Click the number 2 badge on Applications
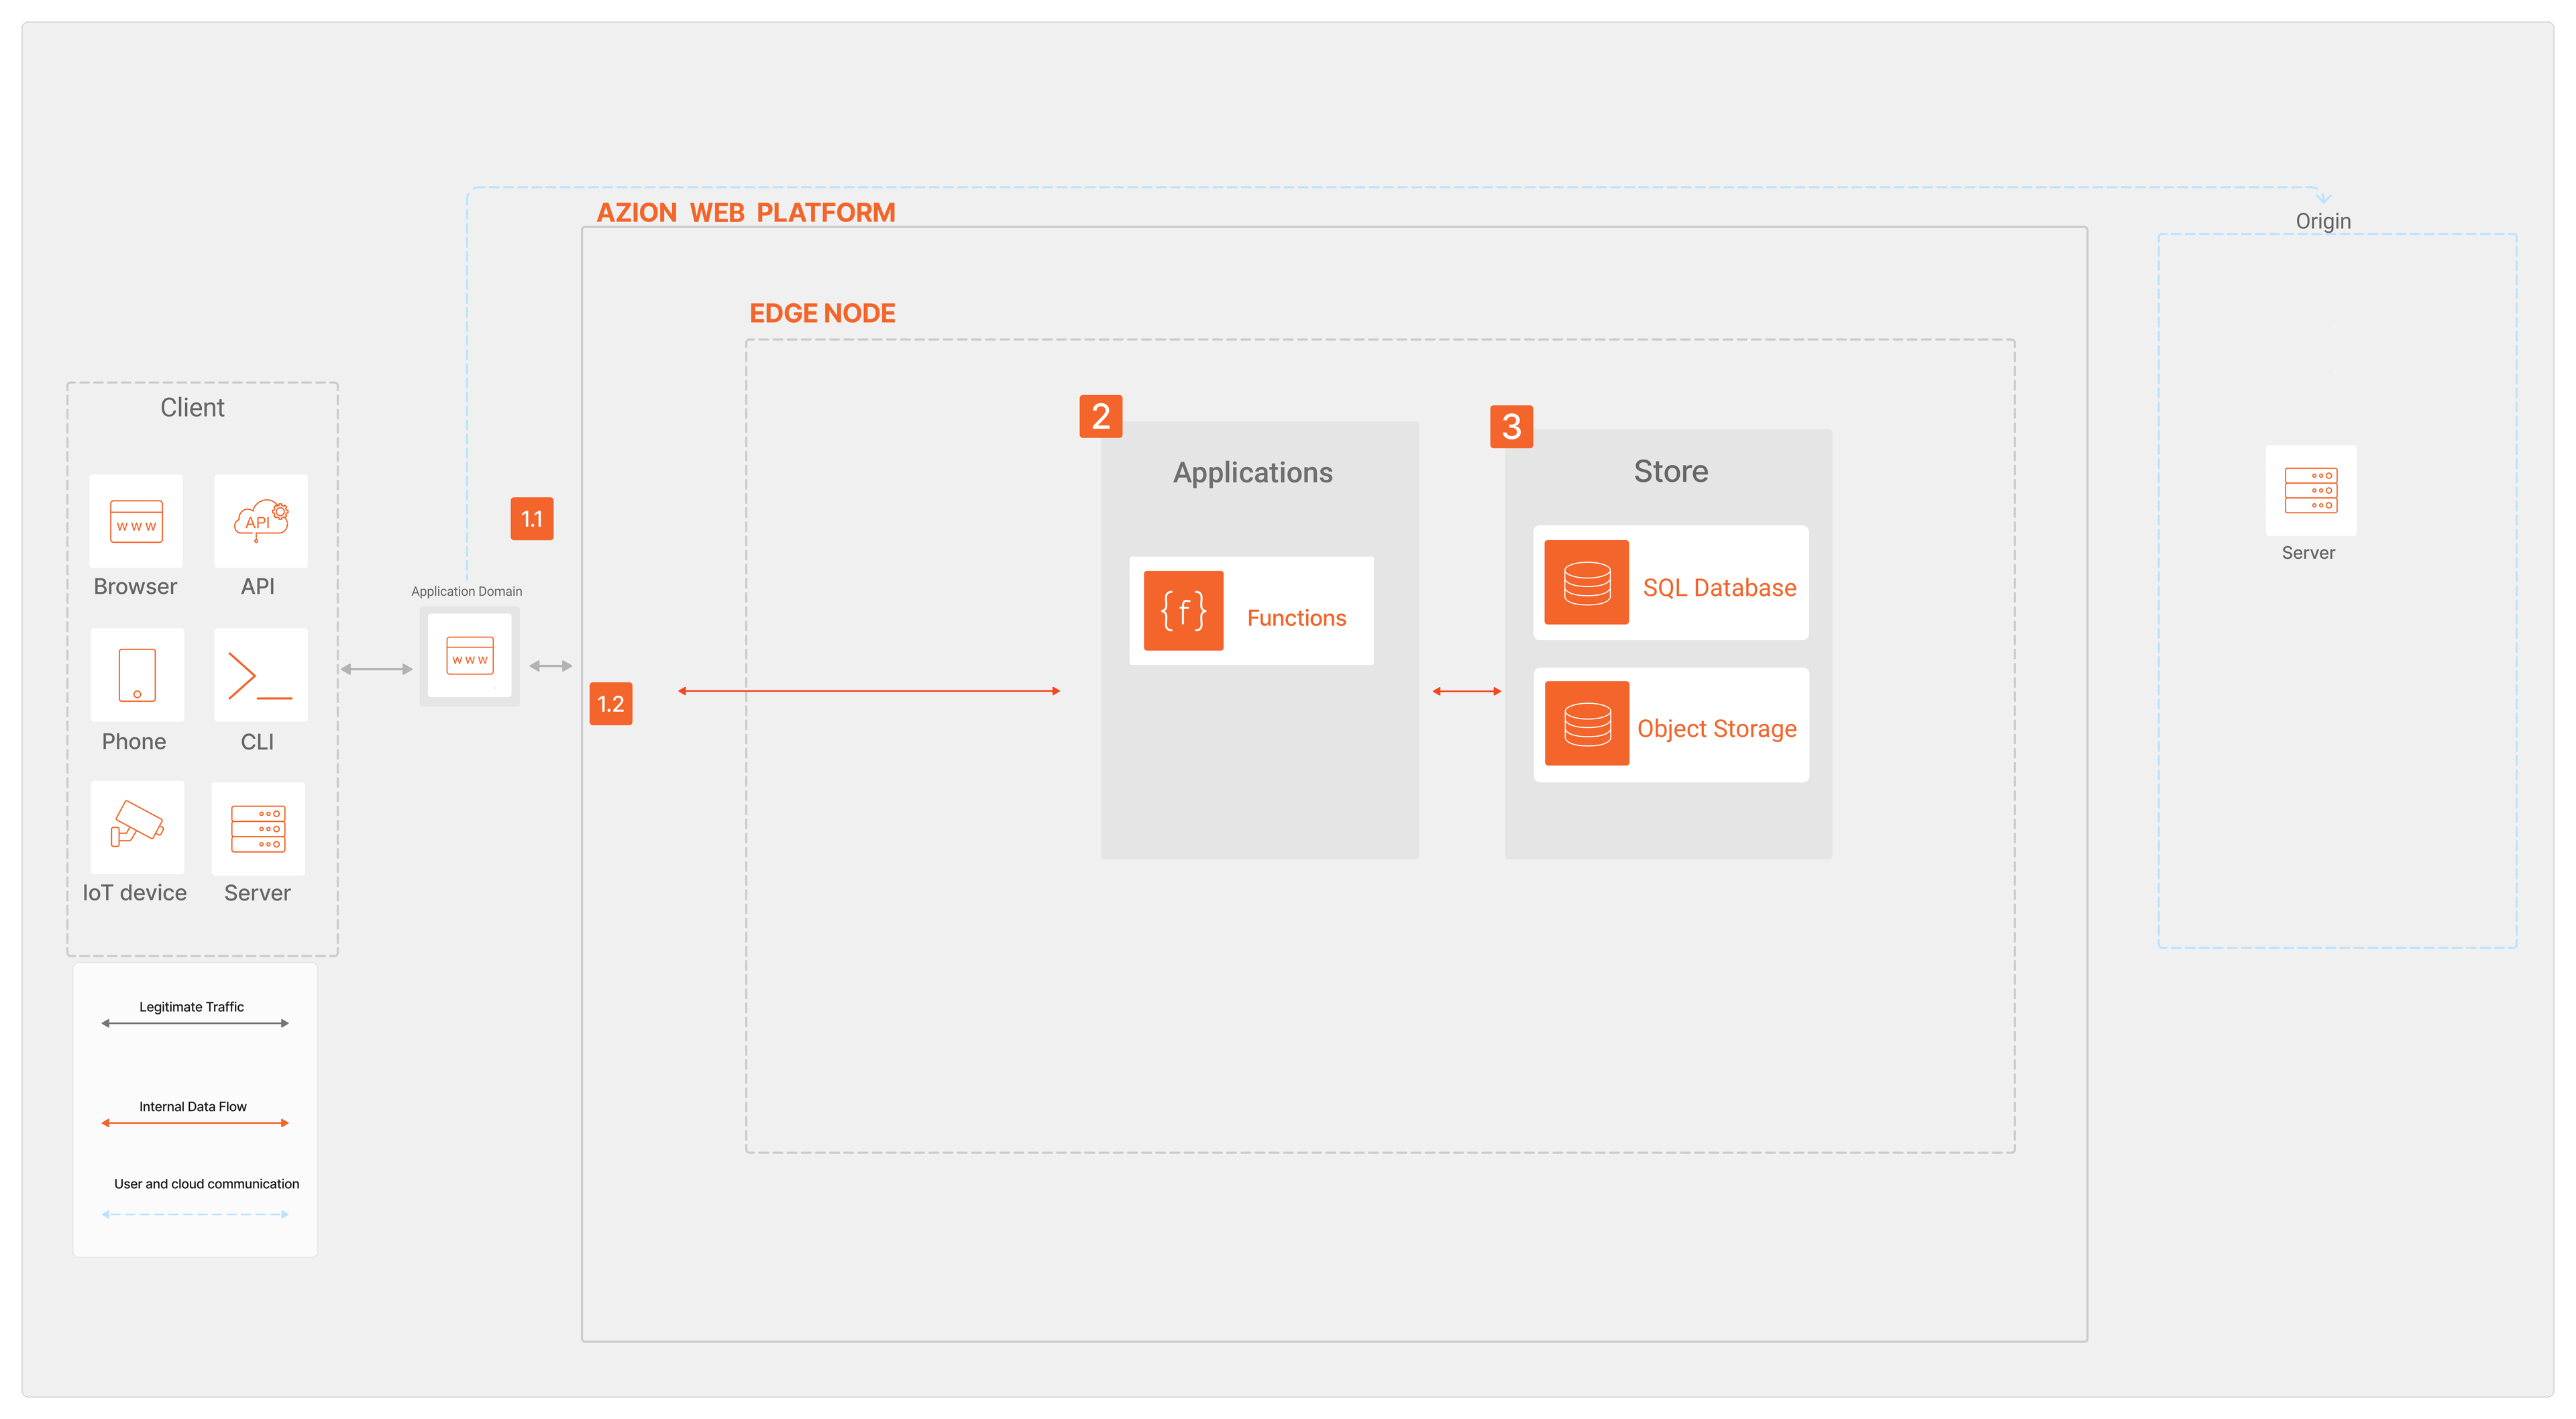Image resolution: width=2576 pixels, height=1419 pixels. click(1100, 416)
